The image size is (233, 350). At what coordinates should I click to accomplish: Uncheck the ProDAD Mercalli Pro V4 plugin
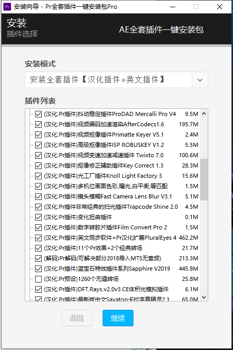(x=38, y=114)
